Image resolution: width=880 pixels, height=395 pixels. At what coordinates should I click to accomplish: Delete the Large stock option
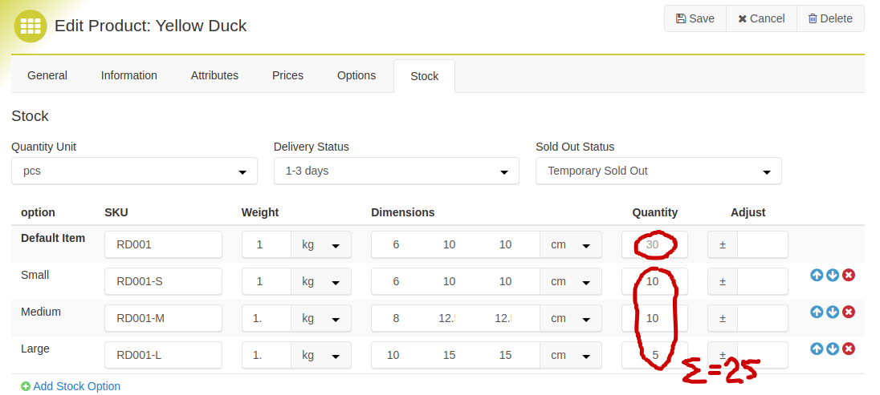point(849,349)
